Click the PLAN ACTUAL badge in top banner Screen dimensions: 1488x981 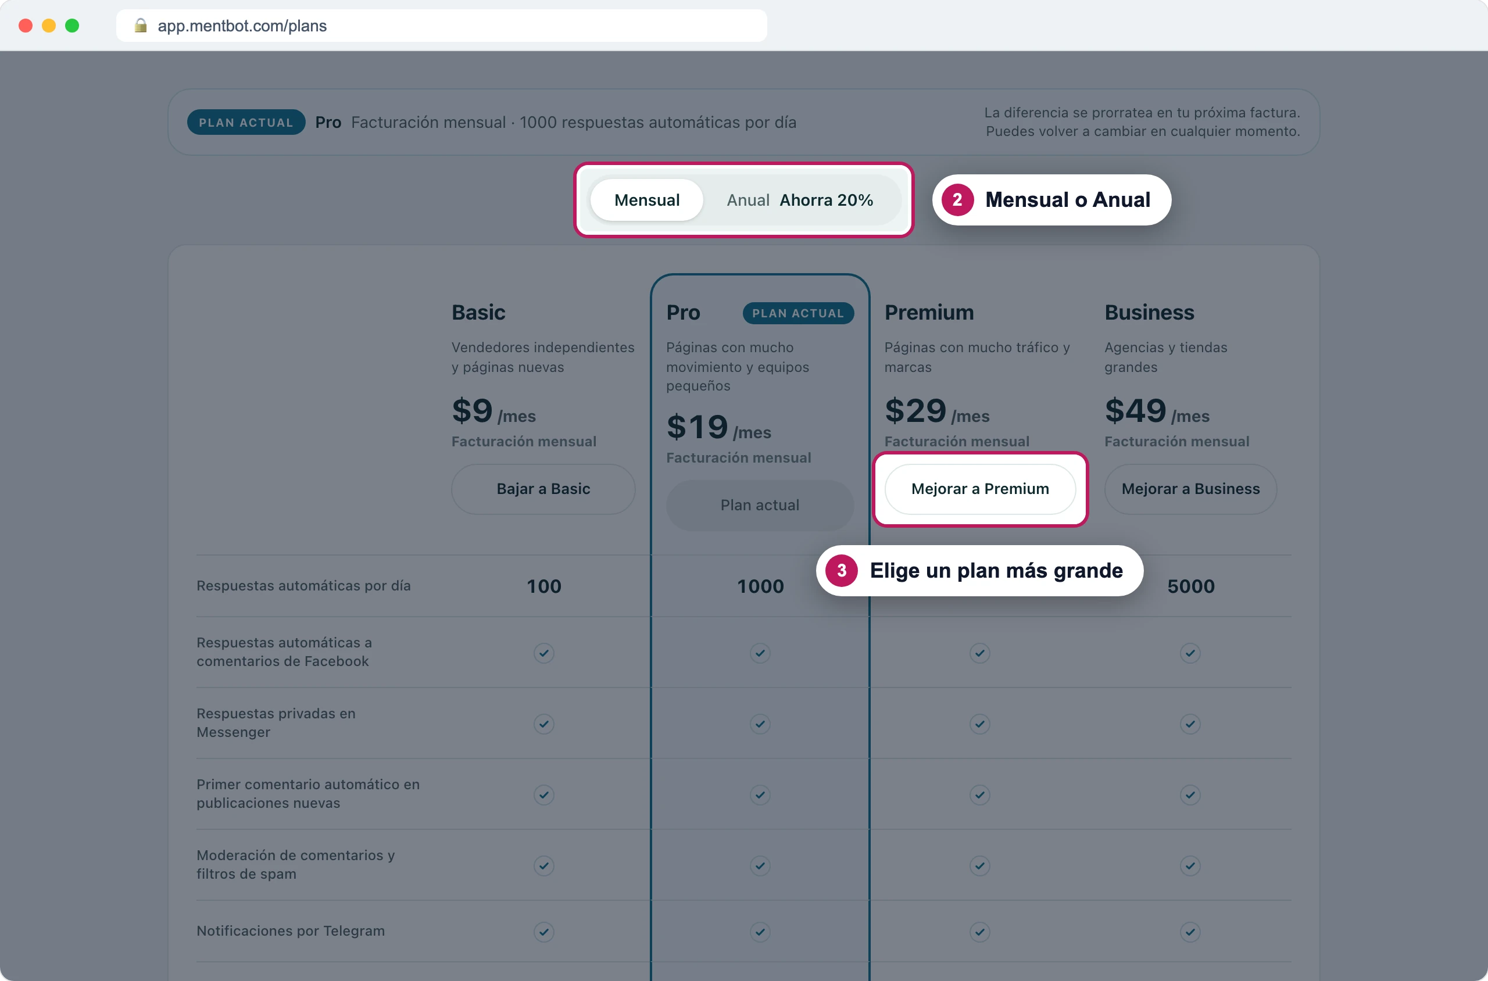(x=246, y=123)
